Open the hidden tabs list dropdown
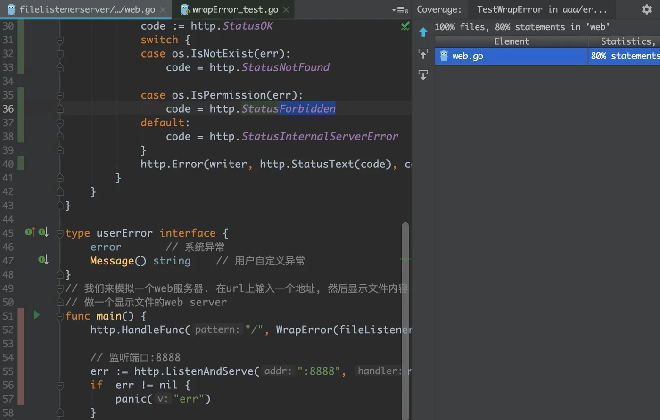Screen dimensions: 660x420 tap(400, 10)
